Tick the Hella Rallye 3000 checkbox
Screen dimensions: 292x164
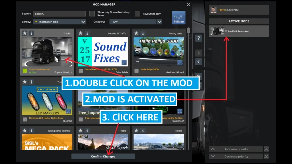(137, 71)
